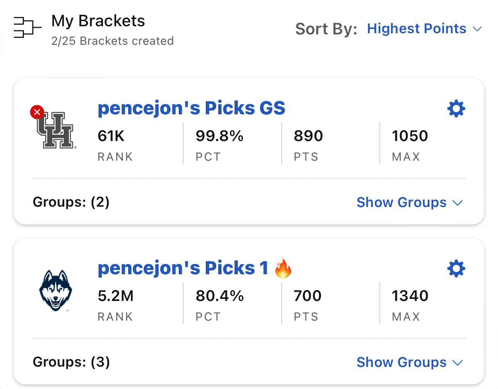
Task: Click the UConn Huskies logo
Action: pyautogui.click(x=56, y=290)
